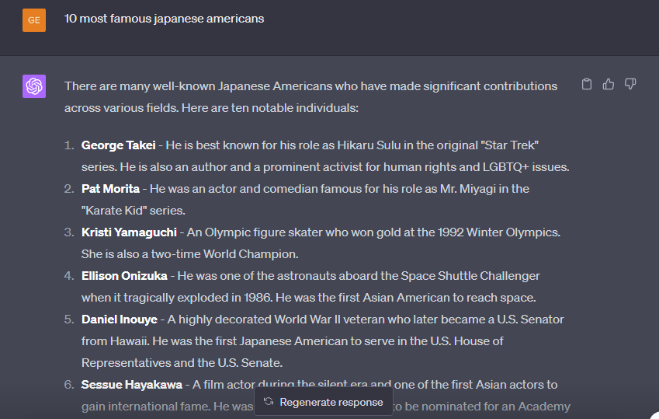
Task: Click the intro sentence starting 'There are many well-known'
Action: 311,97
